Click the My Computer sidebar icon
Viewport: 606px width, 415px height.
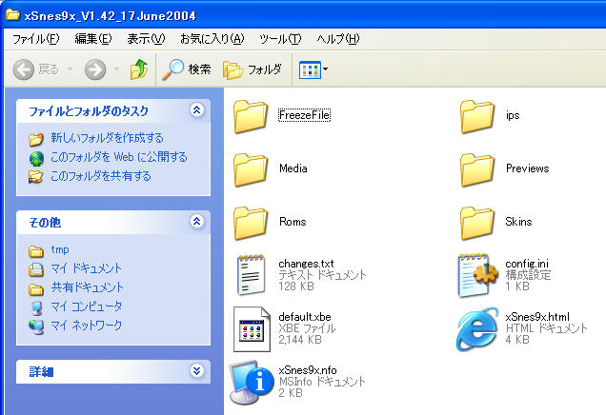point(36,307)
